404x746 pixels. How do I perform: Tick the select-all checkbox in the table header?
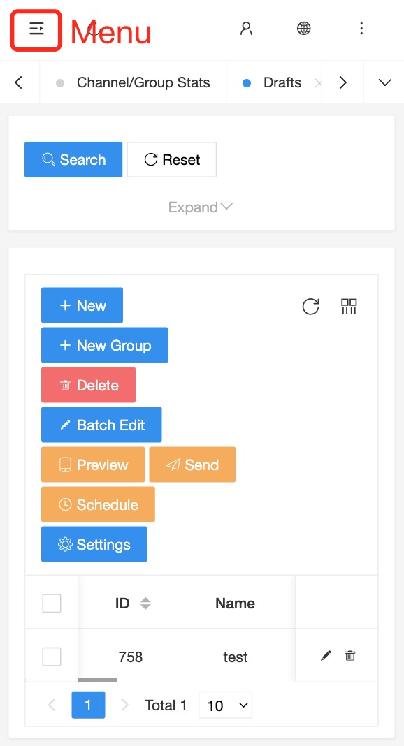[x=52, y=604]
